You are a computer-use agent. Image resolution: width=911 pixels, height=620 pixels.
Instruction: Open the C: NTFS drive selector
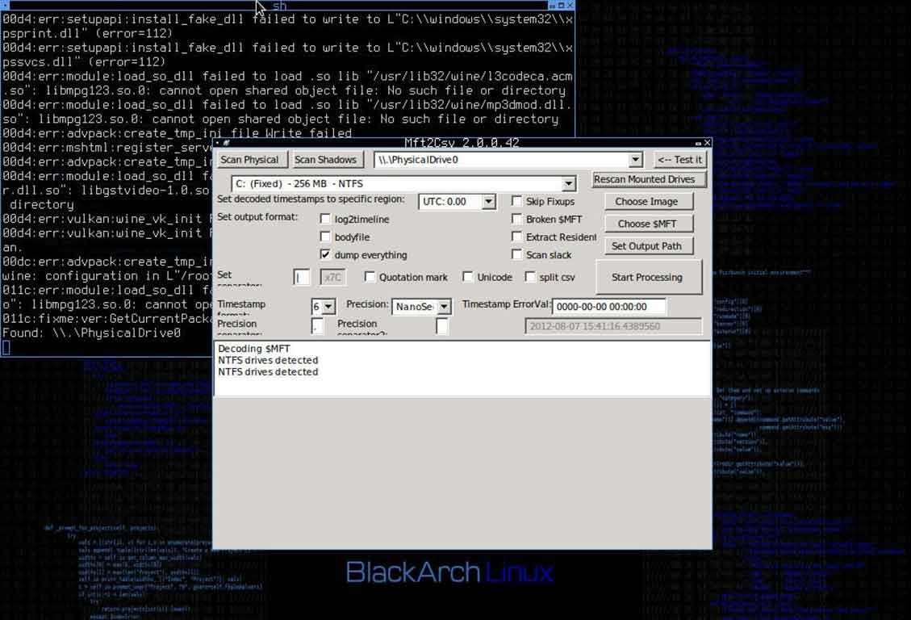pyautogui.click(x=569, y=183)
